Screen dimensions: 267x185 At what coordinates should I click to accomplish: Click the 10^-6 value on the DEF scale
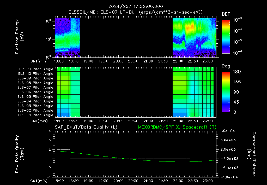tap(237, 53)
